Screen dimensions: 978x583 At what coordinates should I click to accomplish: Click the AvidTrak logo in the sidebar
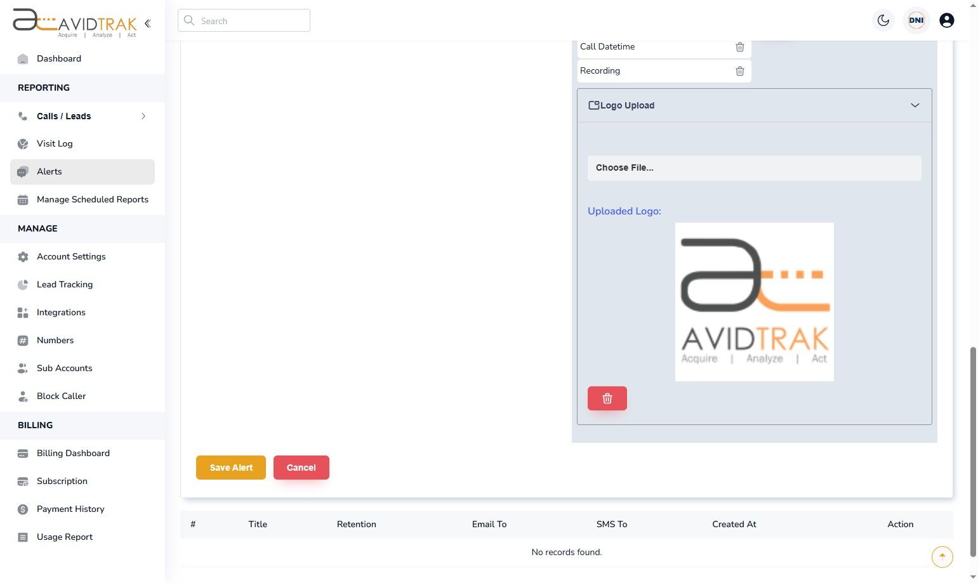75,23
